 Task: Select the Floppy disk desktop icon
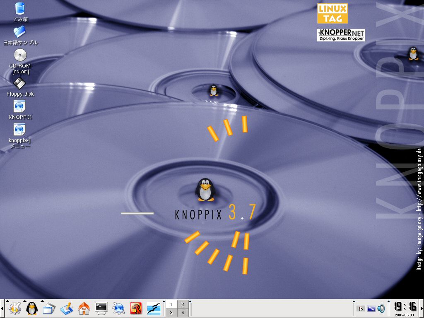coord(20,84)
